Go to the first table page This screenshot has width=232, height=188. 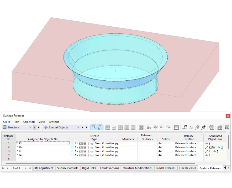pos(3,168)
